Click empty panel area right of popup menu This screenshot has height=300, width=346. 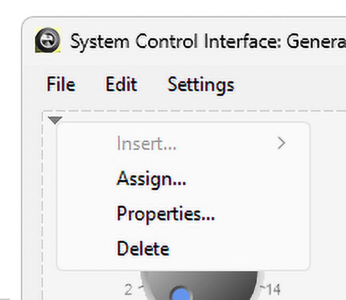click(328, 196)
